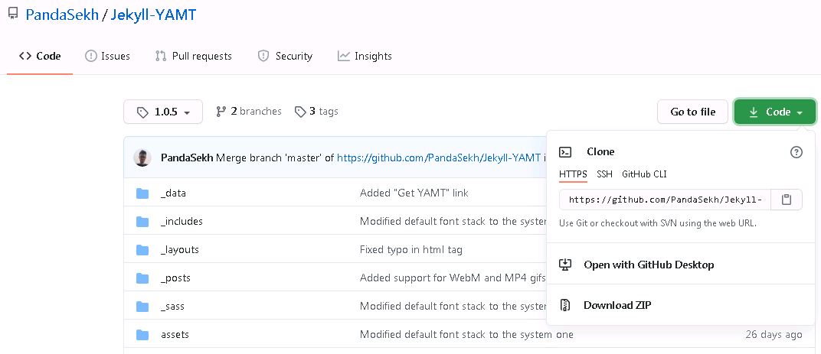Click the assets folder icon
Image resolution: width=821 pixels, height=354 pixels.
point(142,335)
